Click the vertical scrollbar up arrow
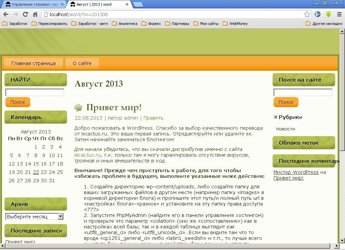Screen dimensions: 345x250 [342, 31]
